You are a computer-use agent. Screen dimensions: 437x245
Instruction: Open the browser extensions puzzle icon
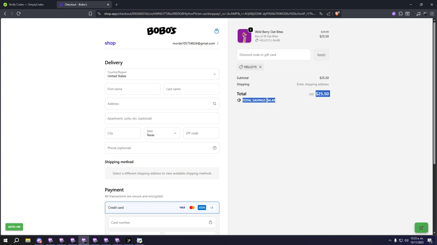401,14
